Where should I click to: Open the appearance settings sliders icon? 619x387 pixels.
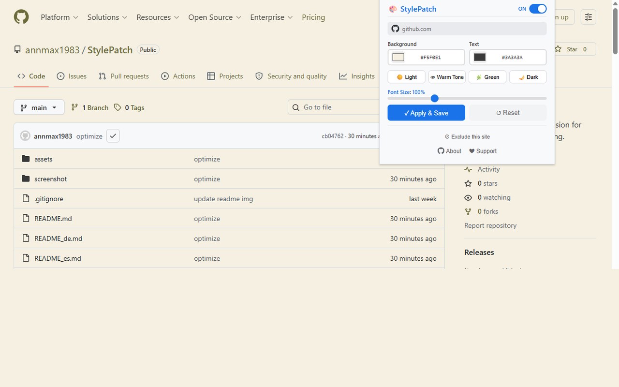588,17
